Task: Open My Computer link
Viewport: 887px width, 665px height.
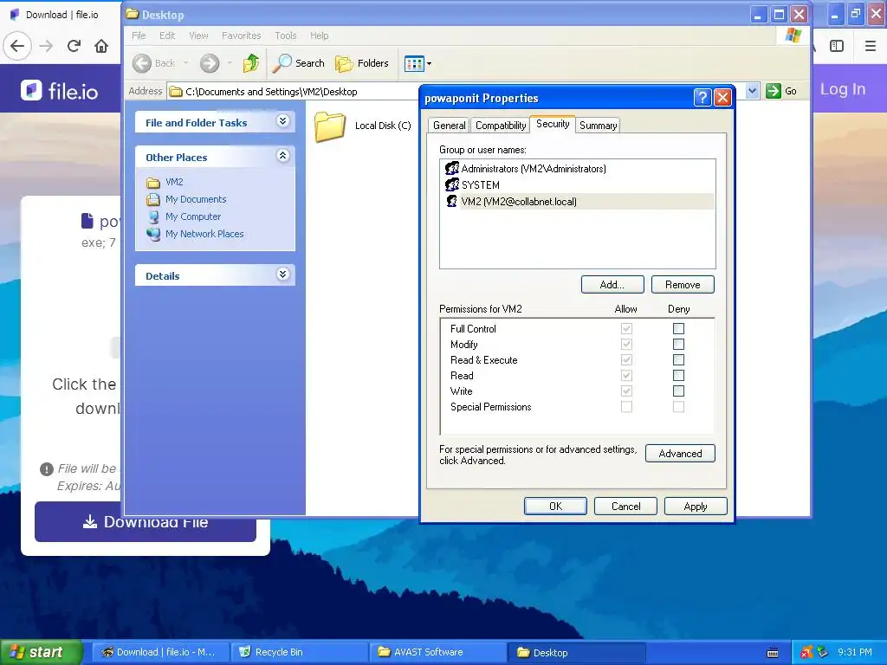Action: click(192, 216)
